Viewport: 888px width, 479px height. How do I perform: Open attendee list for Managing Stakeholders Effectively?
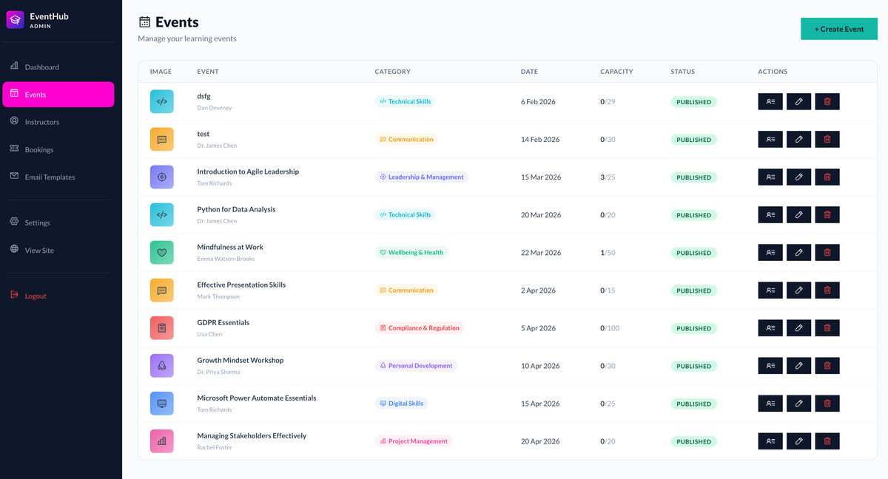click(770, 441)
